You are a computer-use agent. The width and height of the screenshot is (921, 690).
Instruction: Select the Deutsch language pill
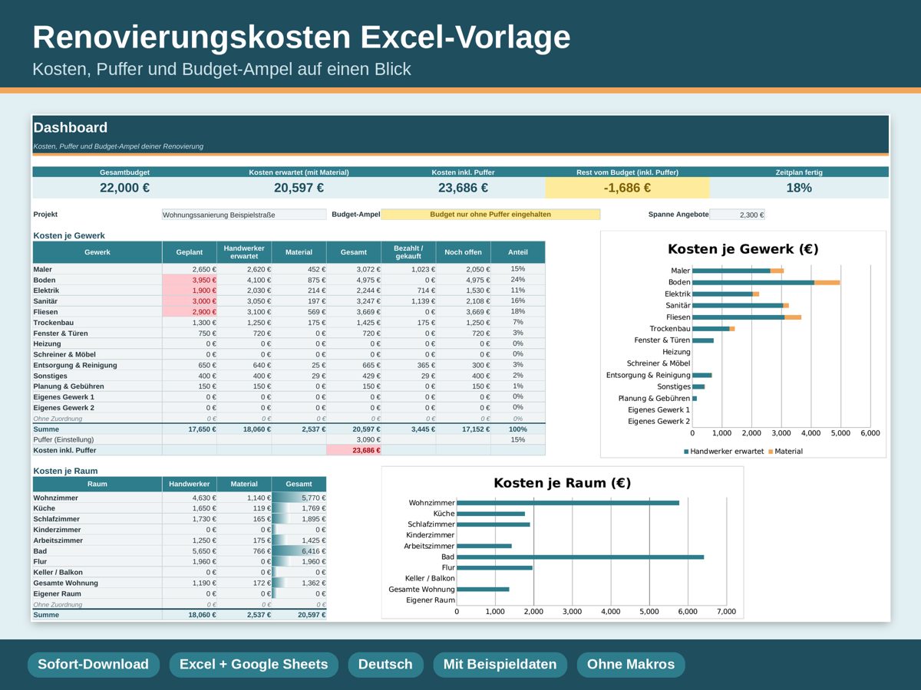(385, 665)
